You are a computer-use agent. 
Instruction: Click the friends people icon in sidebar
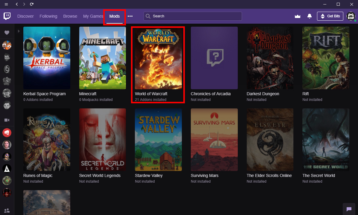click(7, 211)
